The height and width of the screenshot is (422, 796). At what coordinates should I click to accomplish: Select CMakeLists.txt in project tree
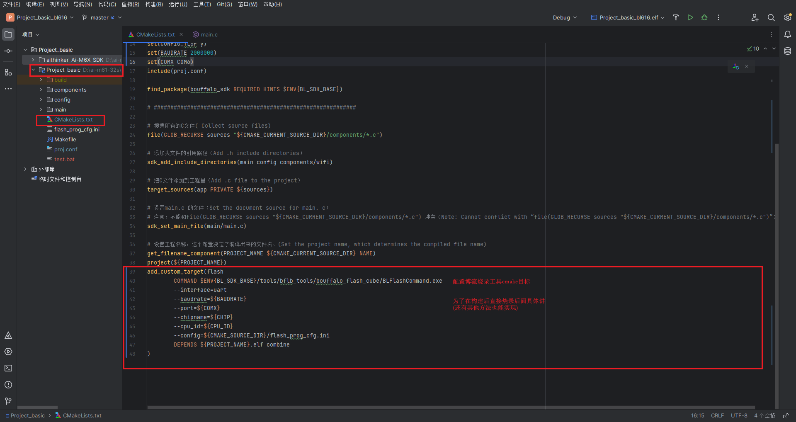pos(70,119)
